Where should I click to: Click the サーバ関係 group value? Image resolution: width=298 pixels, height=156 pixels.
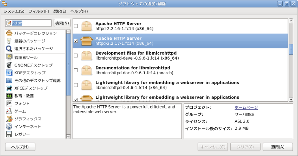tap(244, 114)
